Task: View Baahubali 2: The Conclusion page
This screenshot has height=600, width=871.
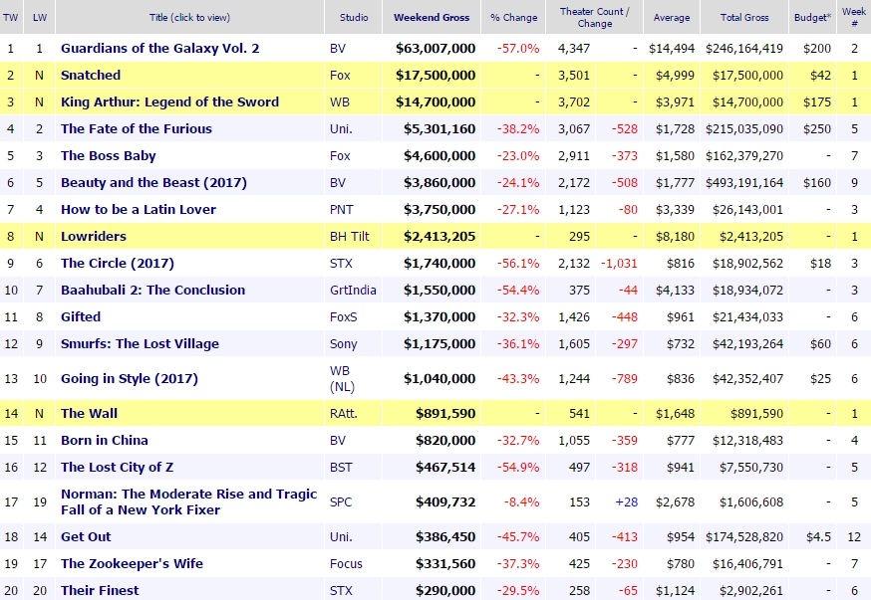Action: 153,290
